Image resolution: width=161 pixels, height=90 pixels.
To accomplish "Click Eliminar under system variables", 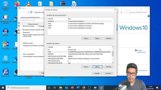I will [109, 67].
